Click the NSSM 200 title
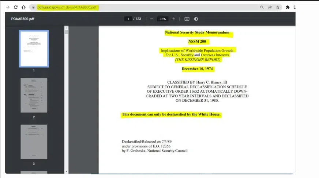The width and height of the screenshot is (319, 178). tap(197, 42)
